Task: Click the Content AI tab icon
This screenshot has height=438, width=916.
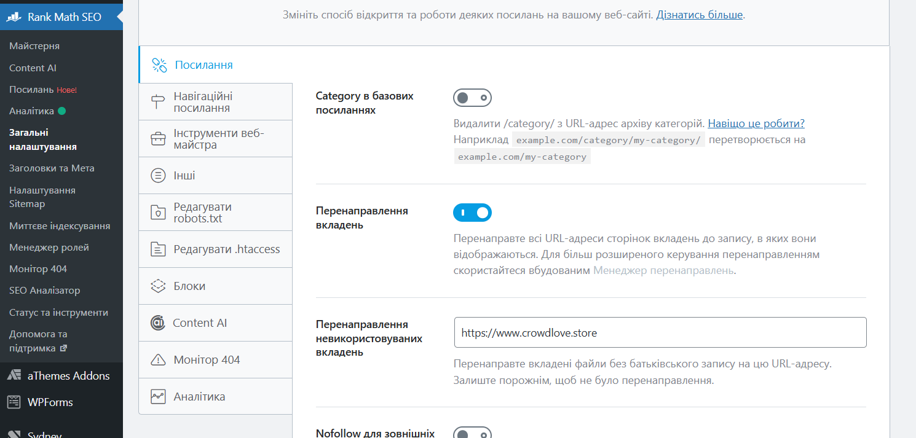Action: [157, 323]
